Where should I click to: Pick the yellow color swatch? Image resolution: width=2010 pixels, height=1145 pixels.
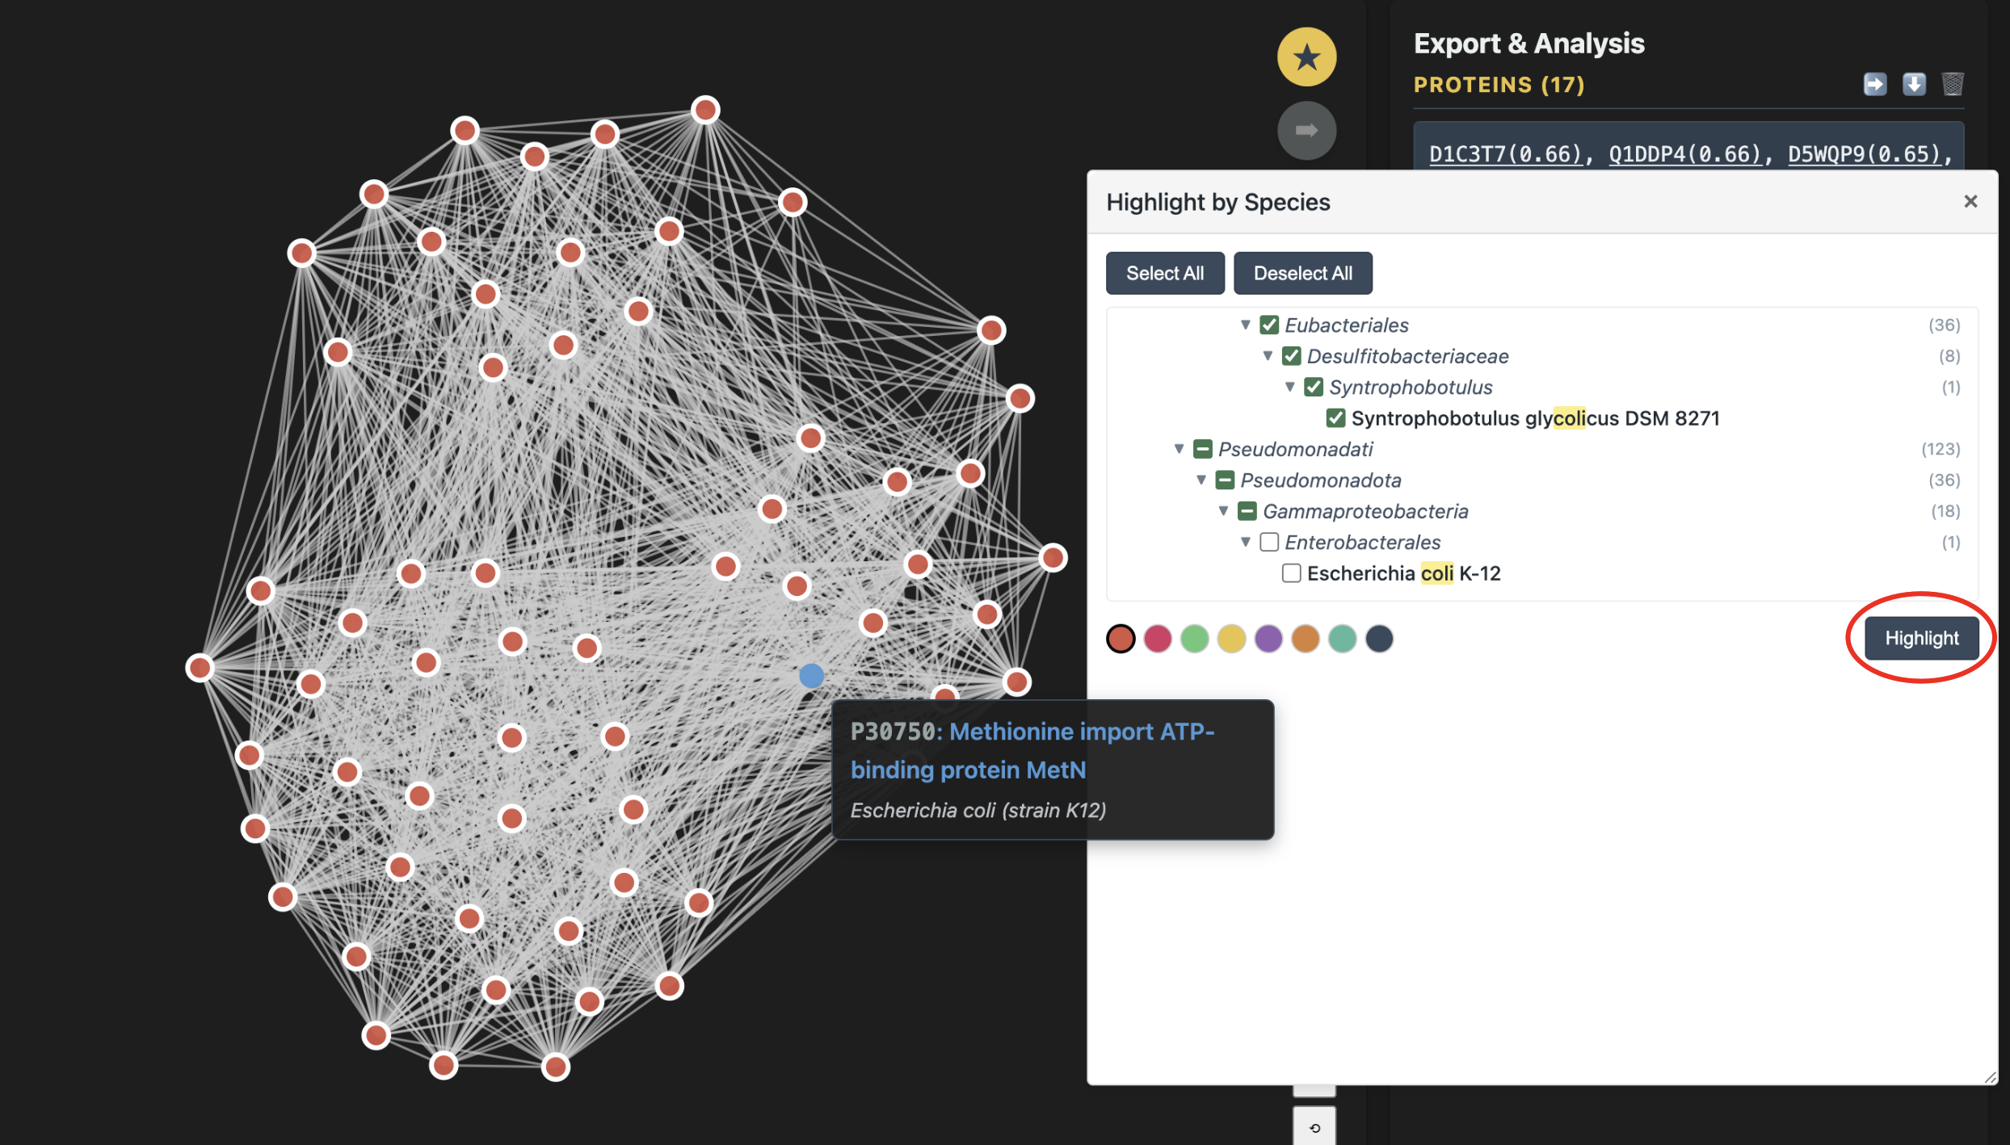pyautogui.click(x=1231, y=639)
